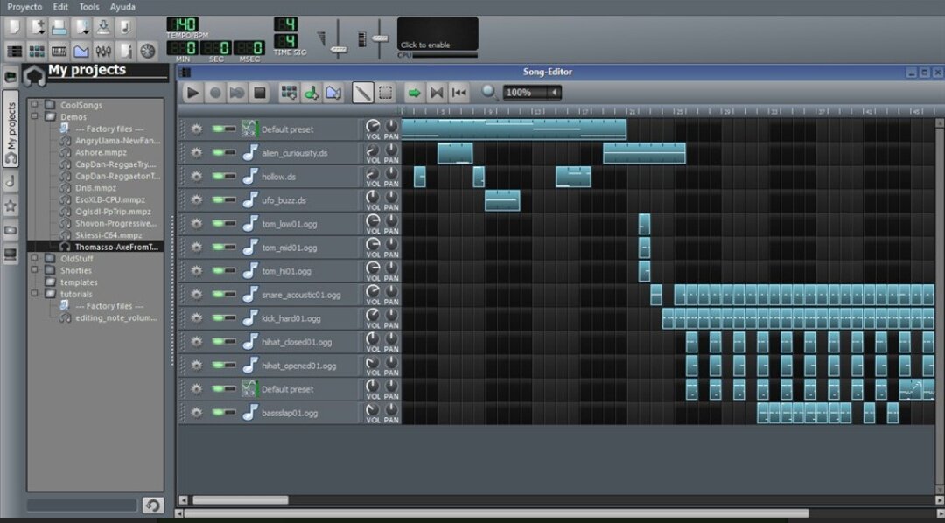Viewport: 945px width, 523px height.
Task: Open the 100% zoom dropdown
Action: 532,93
